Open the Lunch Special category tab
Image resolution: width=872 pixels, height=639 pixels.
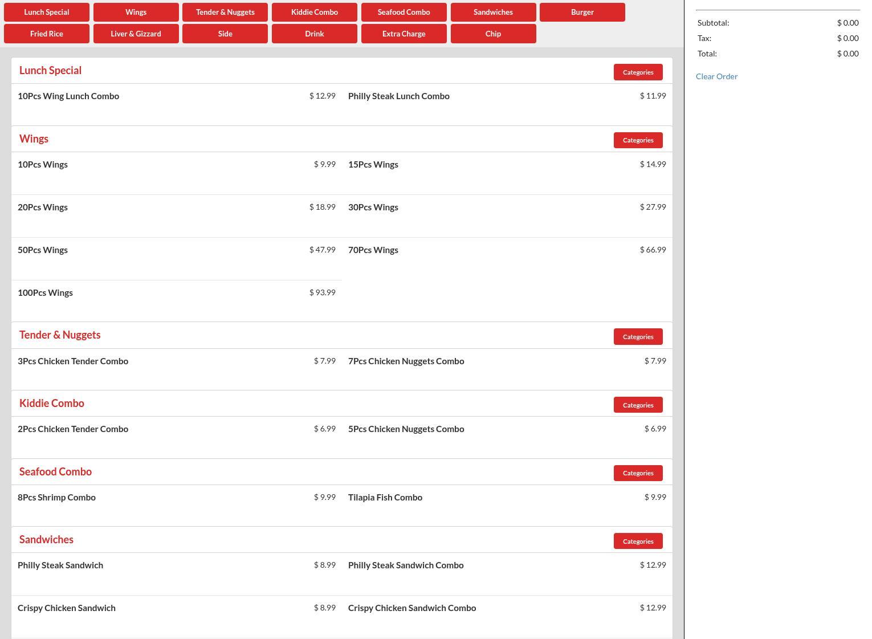pyautogui.click(x=47, y=12)
